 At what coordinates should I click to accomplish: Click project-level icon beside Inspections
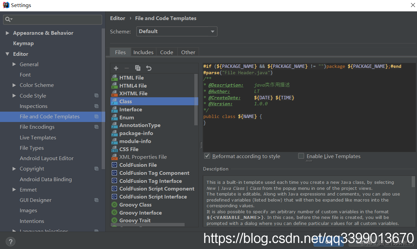[x=96, y=106]
